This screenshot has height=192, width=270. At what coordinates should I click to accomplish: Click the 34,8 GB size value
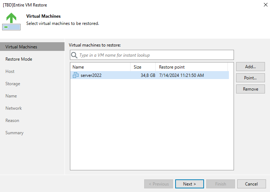tap(148, 75)
